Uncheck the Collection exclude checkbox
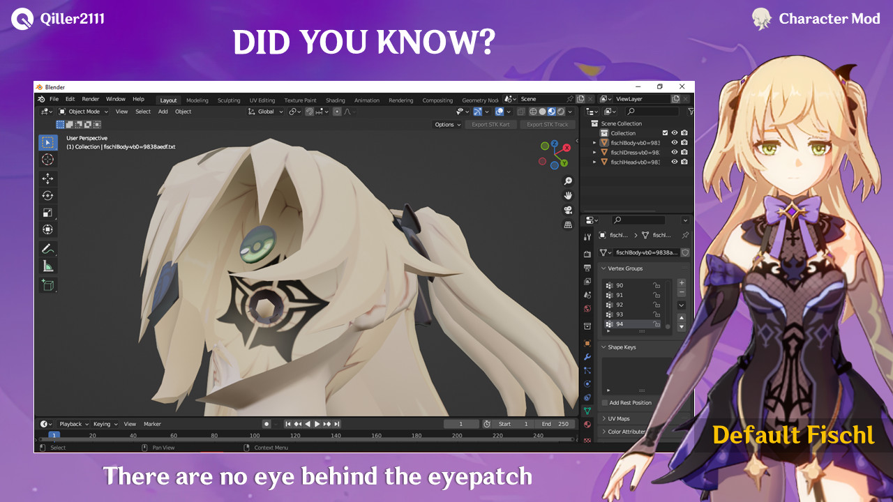893x502 pixels. (x=665, y=132)
